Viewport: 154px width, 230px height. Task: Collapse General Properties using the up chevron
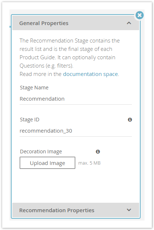pyautogui.click(x=129, y=23)
